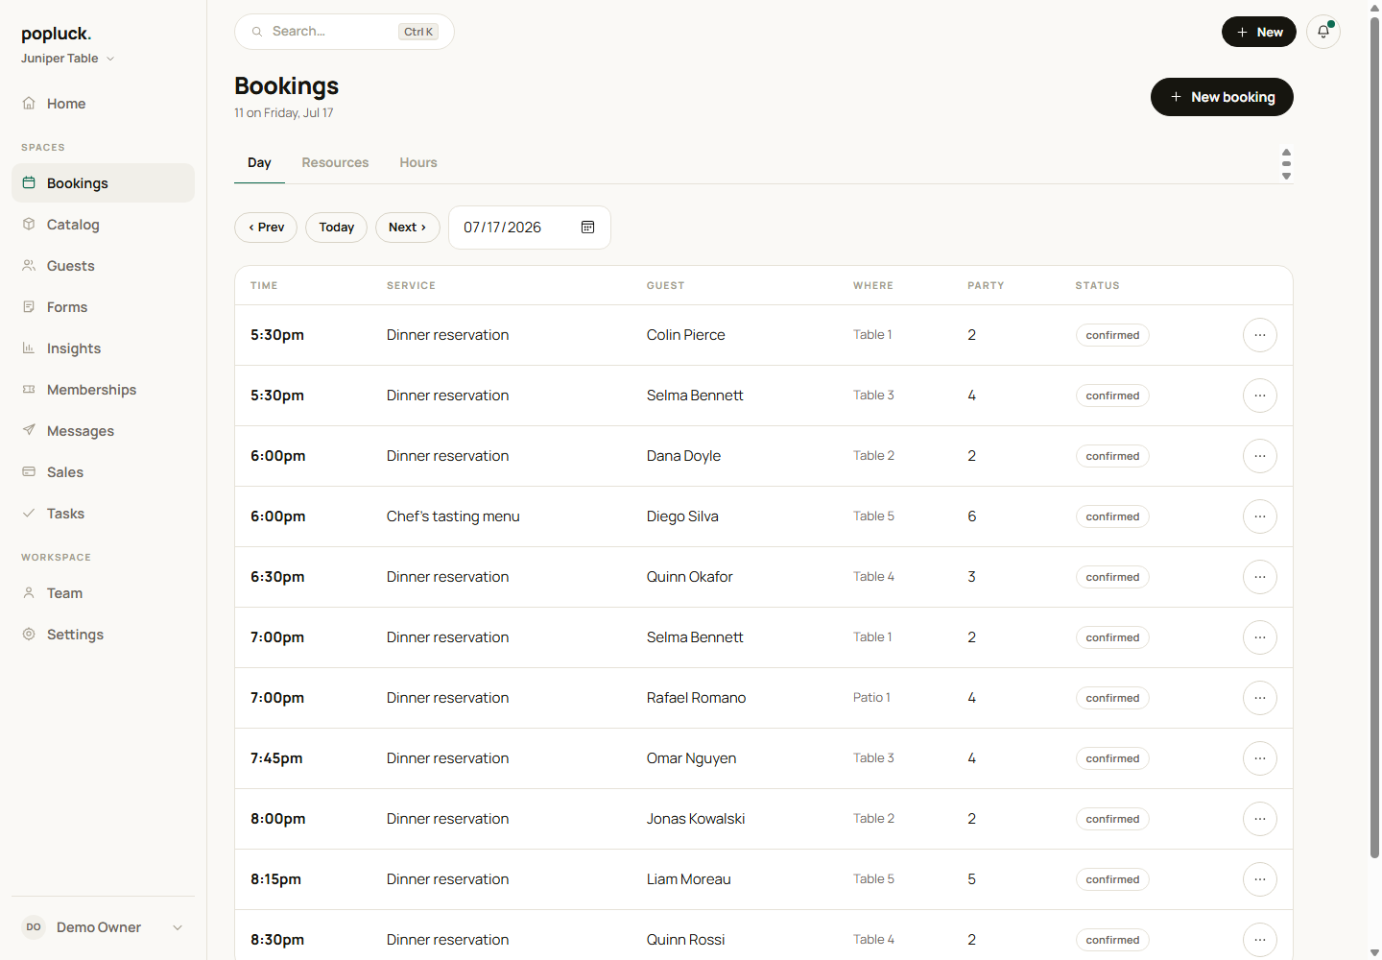
Task: Open workspace Settings
Action: click(x=103, y=635)
